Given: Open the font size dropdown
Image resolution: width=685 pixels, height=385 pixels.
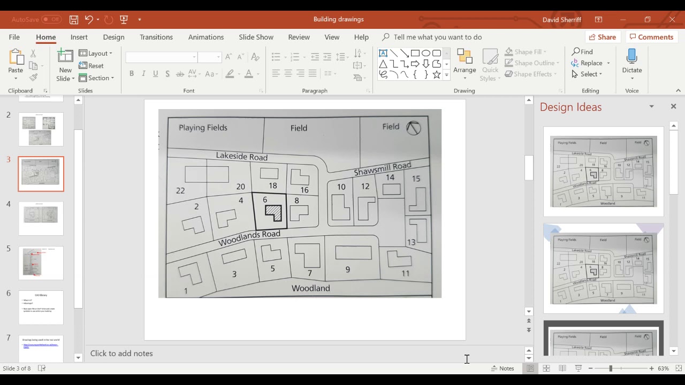Looking at the screenshot, I should (x=218, y=57).
